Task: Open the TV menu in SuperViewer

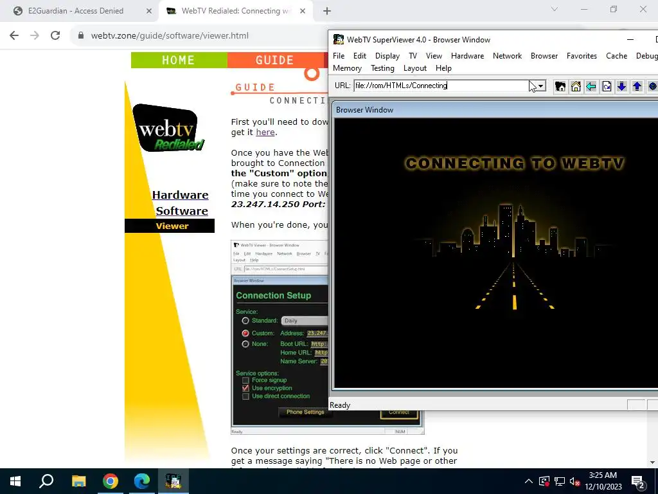Action: pyautogui.click(x=413, y=56)
